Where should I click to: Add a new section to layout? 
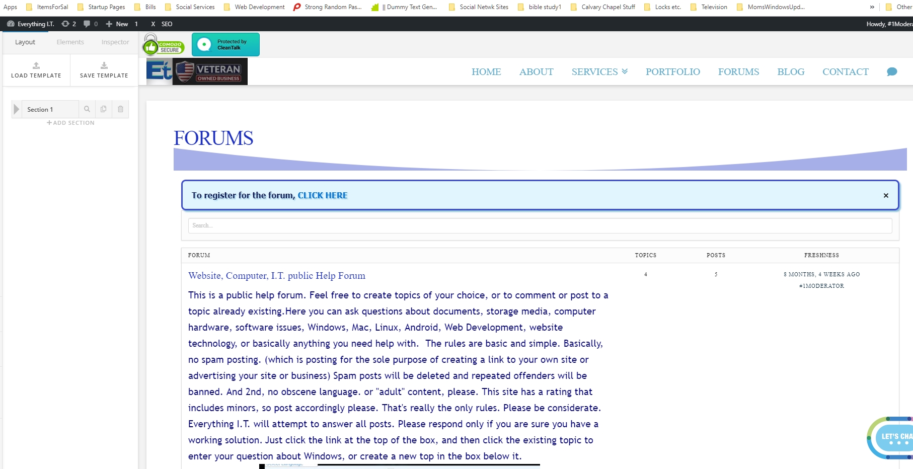point(70,123)
